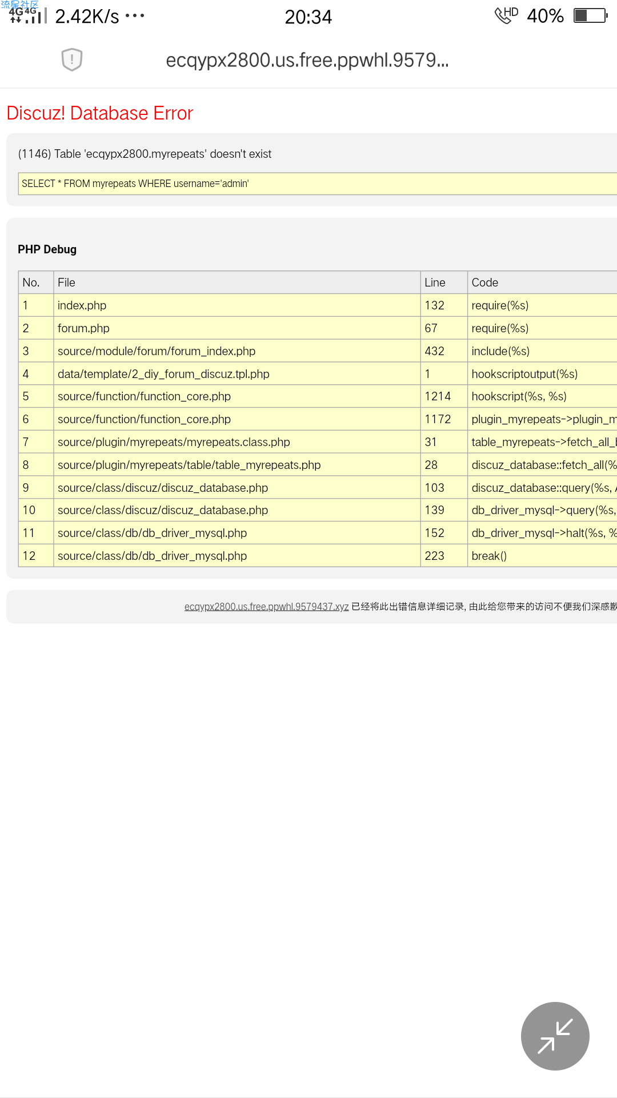Screen dimensions: 617x1098
Task: Tap line number 223 cell
Action: click(444, 556)
